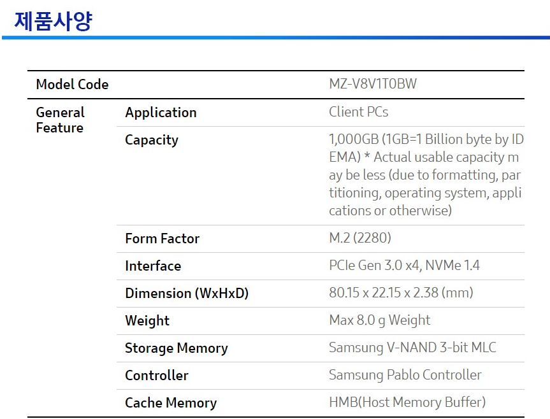Click the Model Code label
This screenshot has width=550, height=419.
coord(72,85)
